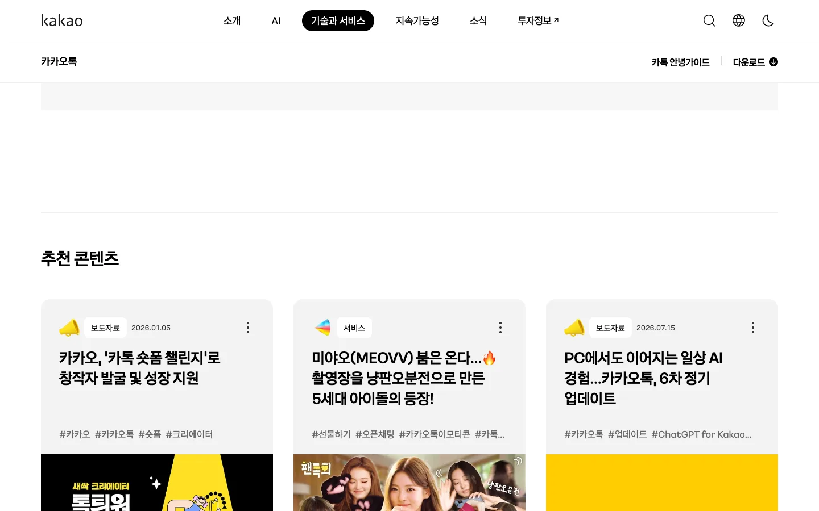Open more options on 미야오(MEOVV) card
This screenshot has width=819, height=511.
[500, 328]
